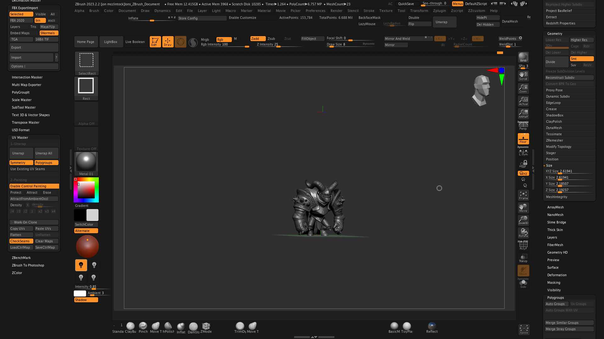Viewport: 604px width, 339px height.
Task: Open the ZModeler brush
Action: pos(206,326)
